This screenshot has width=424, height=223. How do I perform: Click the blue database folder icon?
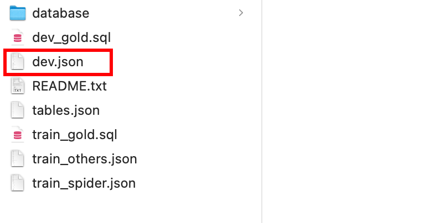tap(18, 13)
